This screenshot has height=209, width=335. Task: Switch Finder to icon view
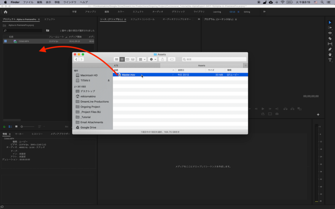[x=116, y=59]
